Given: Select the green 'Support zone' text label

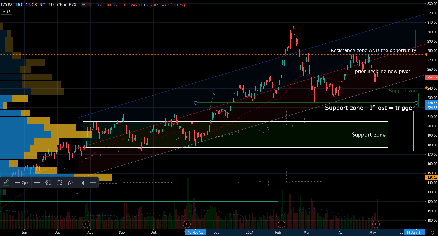Looking at the screenshot, I should (404, 91).
